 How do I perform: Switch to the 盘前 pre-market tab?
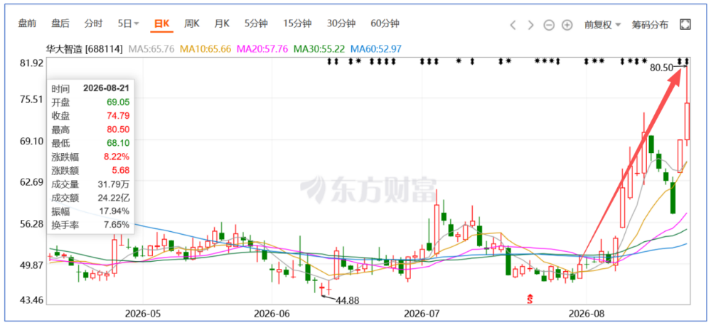(x=27, y=24)
